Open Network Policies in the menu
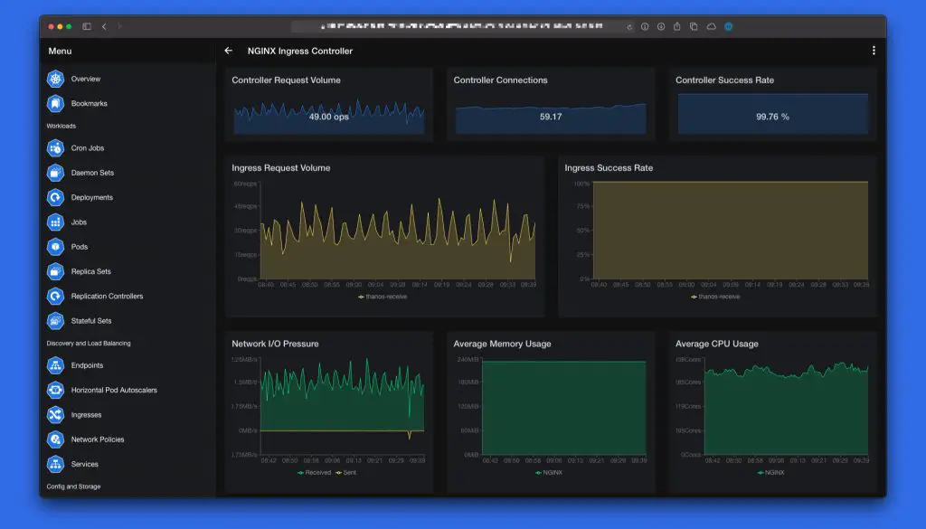Image resolution: width=926 pixels, height=529 pixels. coord(98,439)
